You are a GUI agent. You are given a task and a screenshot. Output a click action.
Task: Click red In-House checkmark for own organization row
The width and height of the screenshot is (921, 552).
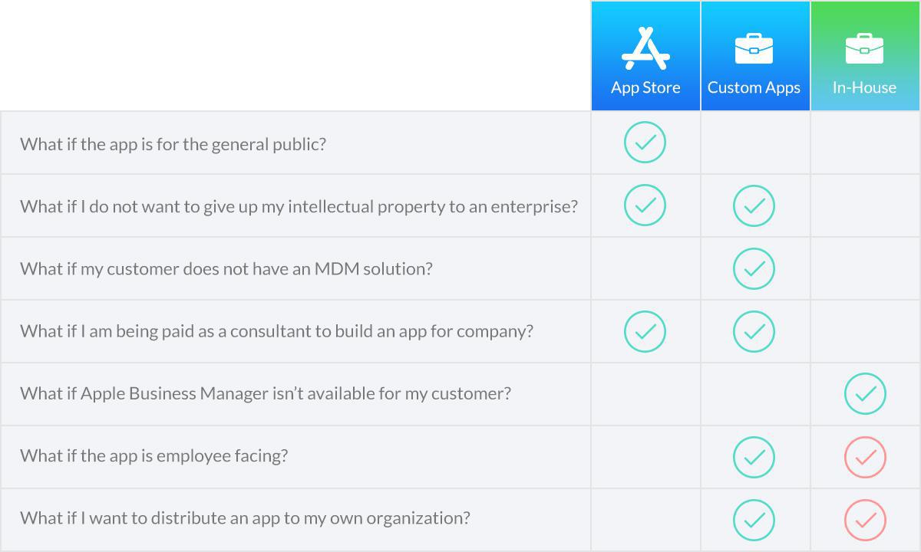(865, 520)
